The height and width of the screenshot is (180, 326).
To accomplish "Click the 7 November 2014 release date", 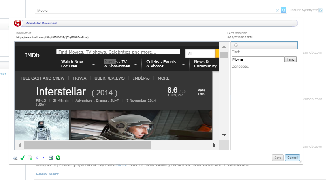I will (x=141, y=100).
